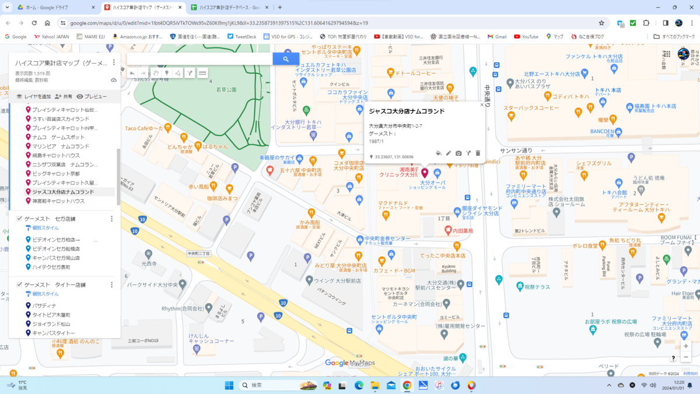The width and height of the screenshot is (700, 394).
Task: Open the Chrome extensions puzzle icon
Action: 646,23
